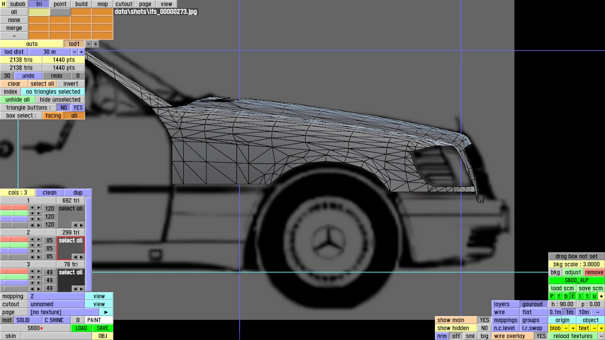Click the minus button next to lod1
605x340 pixels.
tap(89, 44)
